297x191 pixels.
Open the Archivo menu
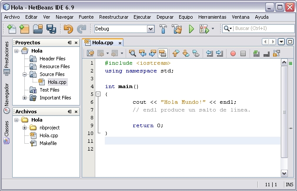(12, 17)
